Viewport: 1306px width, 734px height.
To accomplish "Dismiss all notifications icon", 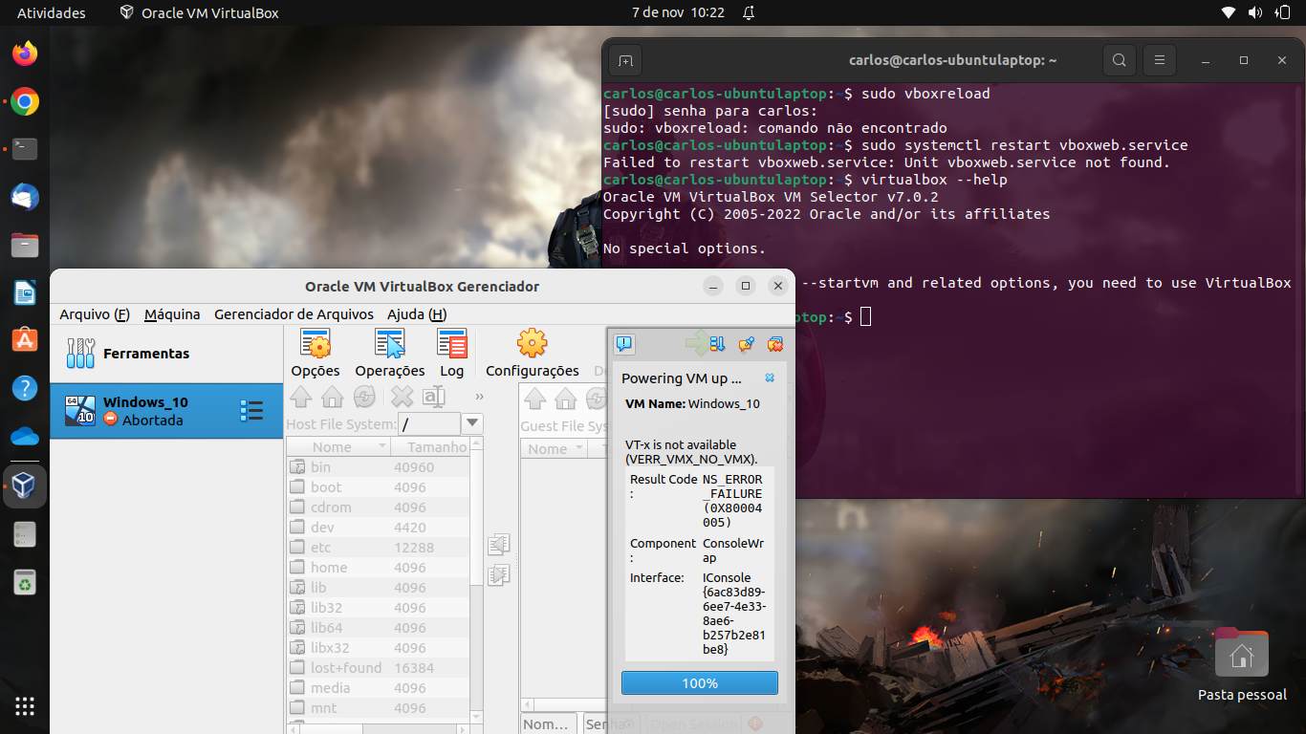I will click(775, 343).
